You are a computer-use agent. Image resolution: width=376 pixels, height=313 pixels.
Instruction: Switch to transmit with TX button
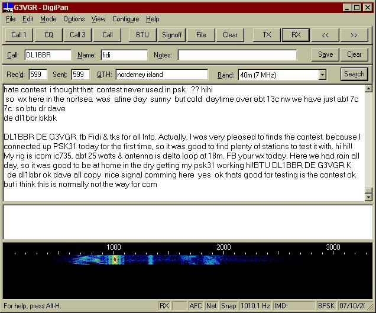pos(267,35)
